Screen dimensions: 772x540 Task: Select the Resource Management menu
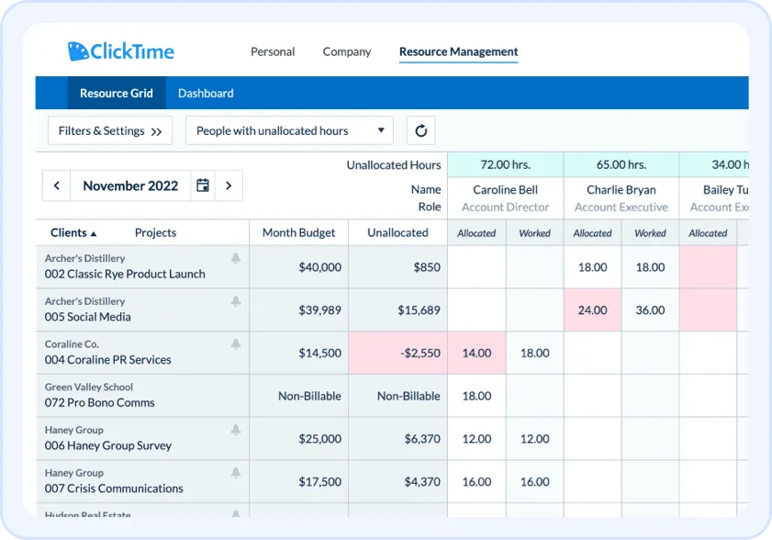pyautogui.click(x=458, y=51)
